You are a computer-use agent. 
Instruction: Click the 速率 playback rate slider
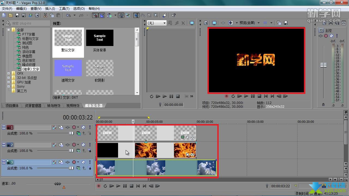(58, 184)
